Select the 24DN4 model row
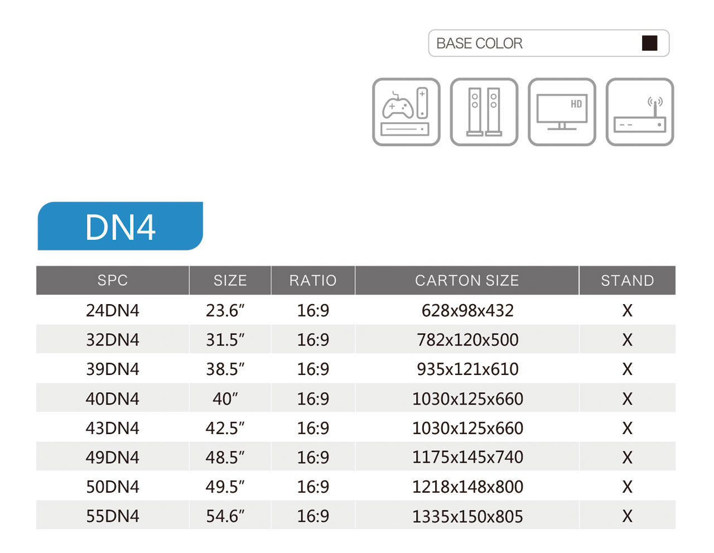This screenshot has width=714, height=553. [x=113, y=310]
